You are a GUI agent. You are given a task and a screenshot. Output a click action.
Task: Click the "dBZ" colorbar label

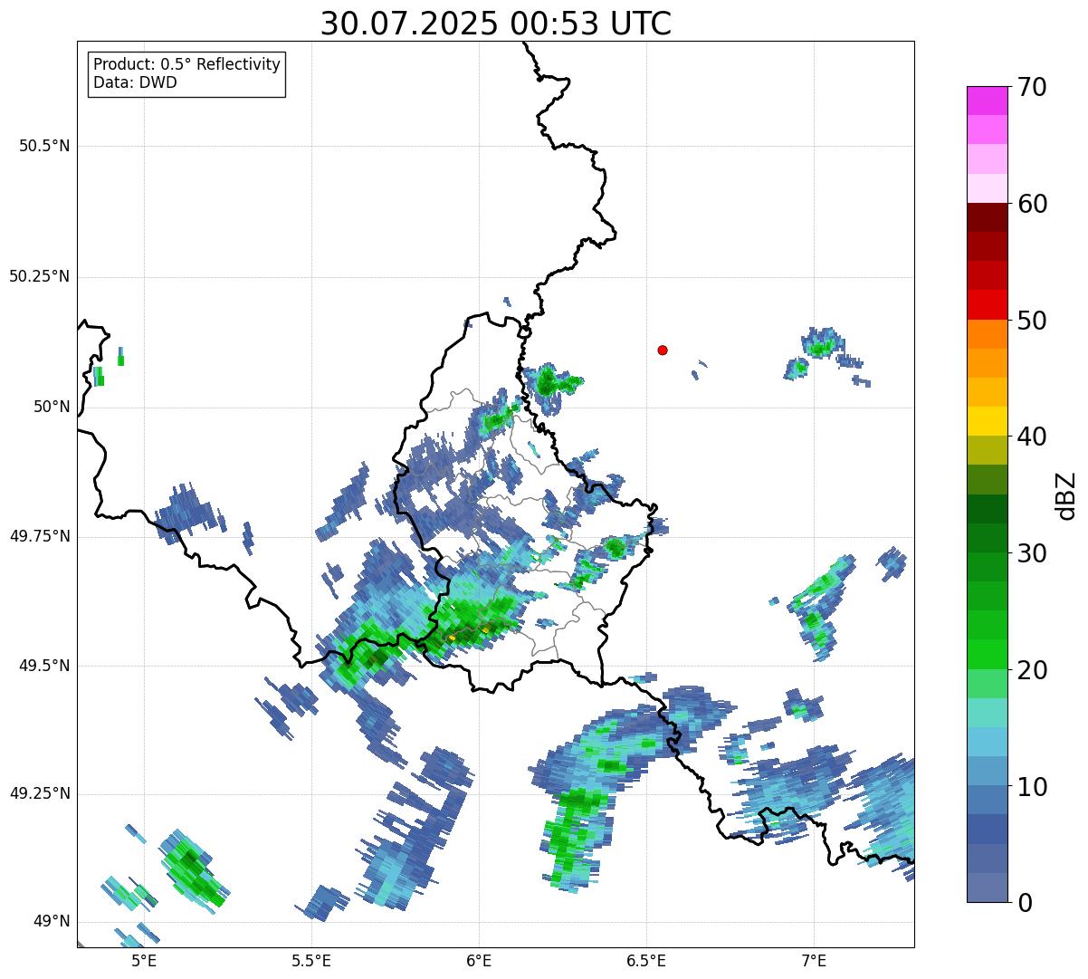[x=1066, y=494]
